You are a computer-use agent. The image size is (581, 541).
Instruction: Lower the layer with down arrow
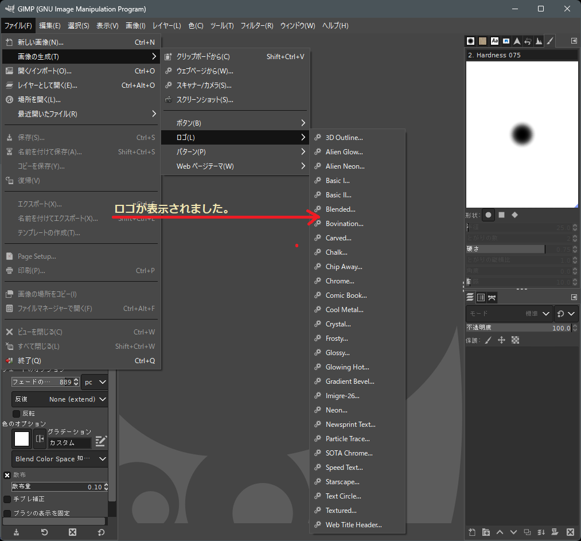tap(513, 532)
